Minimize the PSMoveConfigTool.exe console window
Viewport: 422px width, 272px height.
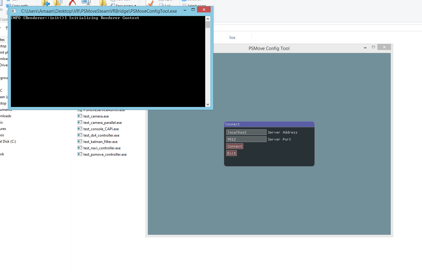pyautogui.click(x=185, y=10)
